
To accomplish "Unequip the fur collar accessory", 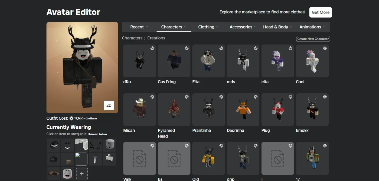I will [54, 173].
